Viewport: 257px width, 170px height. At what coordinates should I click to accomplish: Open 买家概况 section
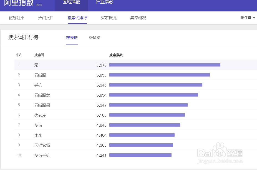pyautogui.click(x=109, y=18)
